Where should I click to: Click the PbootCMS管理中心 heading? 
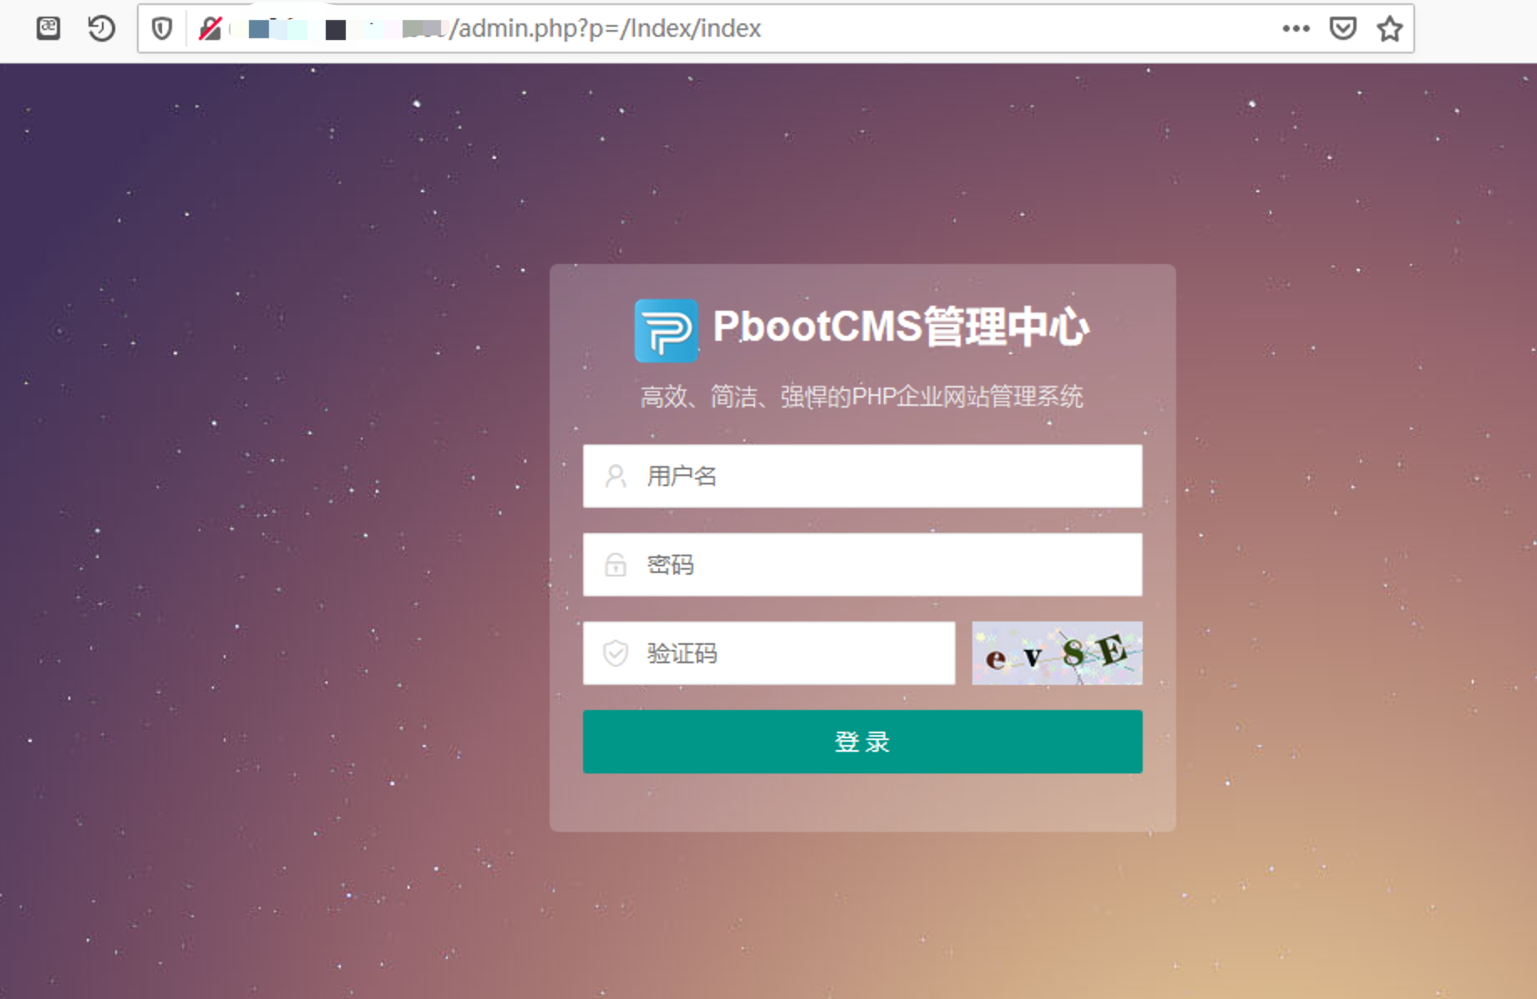pyautogui.click(x=900, y=327)
